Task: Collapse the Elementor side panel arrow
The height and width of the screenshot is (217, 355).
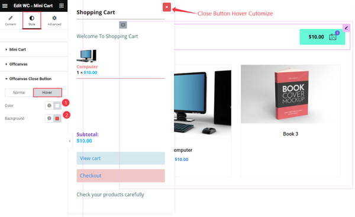Action: pyautogui.click(x=70, y=141)
